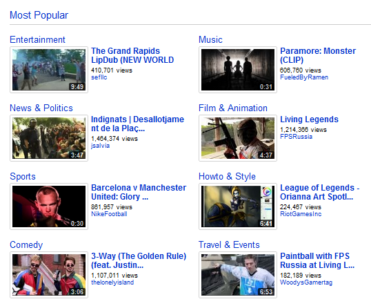Go to Travel & Events category
371x308 pixels.
[x=229, y=244]
